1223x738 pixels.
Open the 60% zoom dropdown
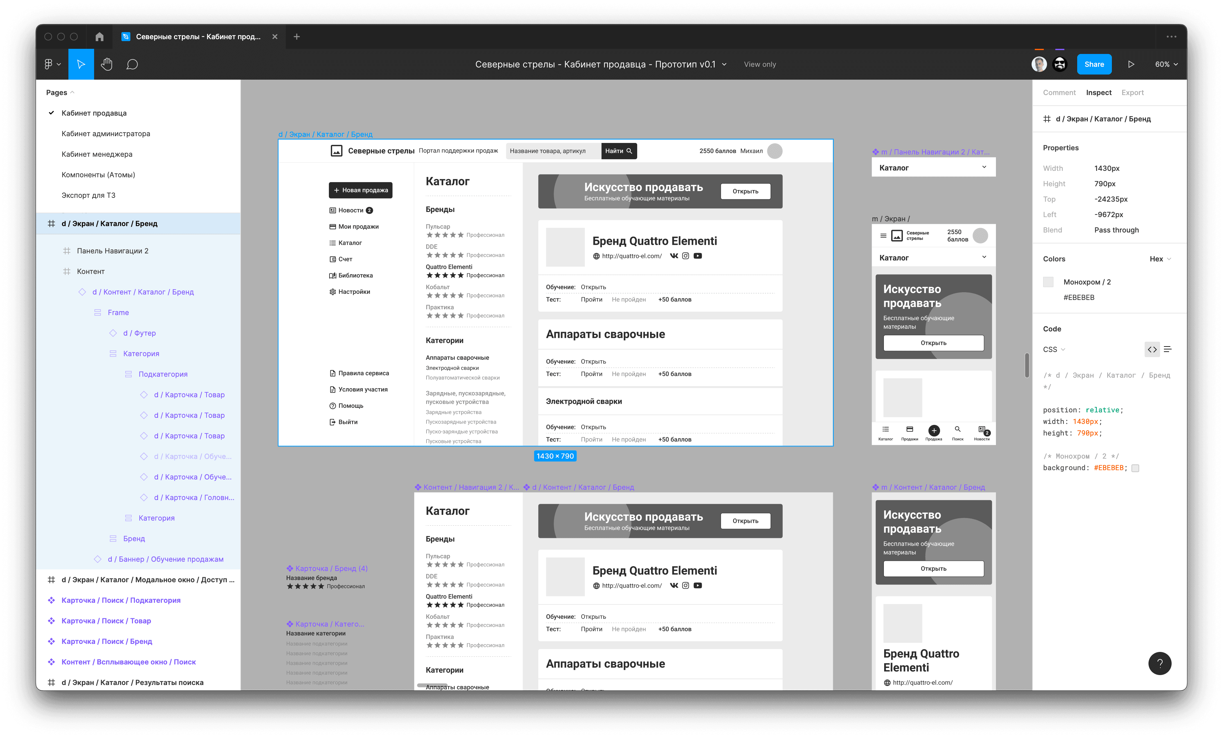[1166, 65]
